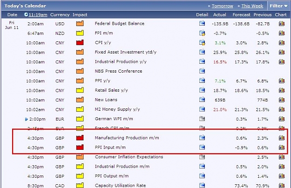Open detail for Manufacturing Production m/m
This screenshot has height=188, width=291.
[202, 138]
